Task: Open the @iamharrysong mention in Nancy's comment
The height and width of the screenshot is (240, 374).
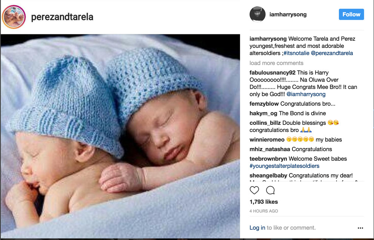Action: click(306, 94)
